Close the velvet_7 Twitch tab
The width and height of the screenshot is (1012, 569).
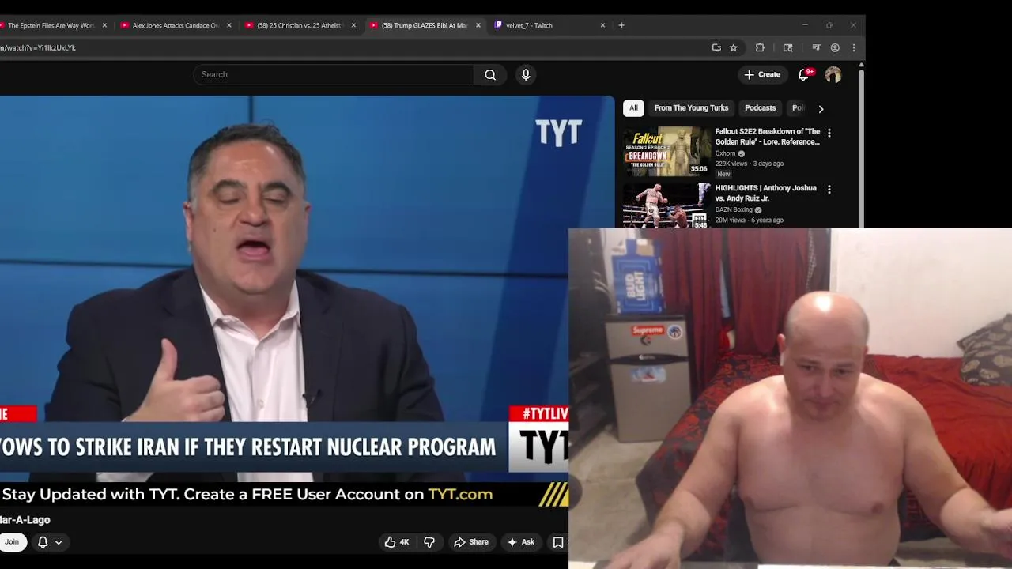click(602, 25)
